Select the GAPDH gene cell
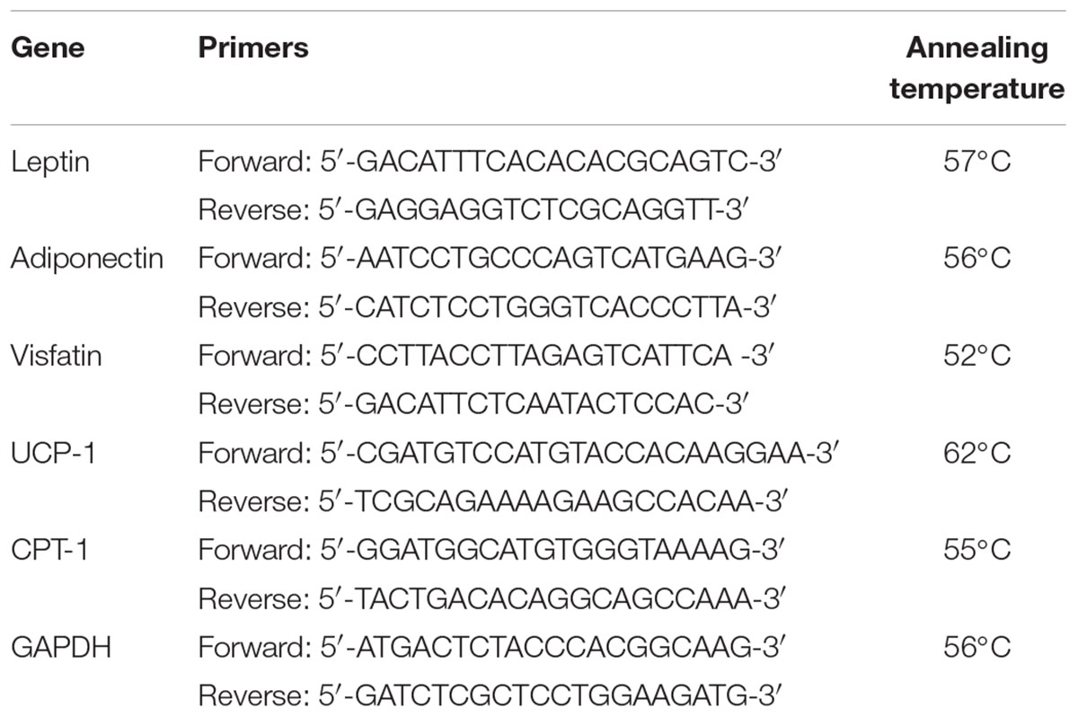Viewport: 1078px width, 717px height. pos(60,647)
